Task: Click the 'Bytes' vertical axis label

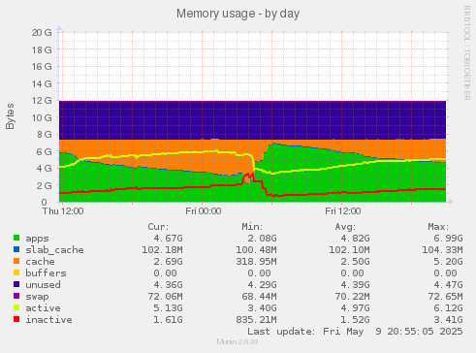Action: pyautogui.click(x=10, y=116)
